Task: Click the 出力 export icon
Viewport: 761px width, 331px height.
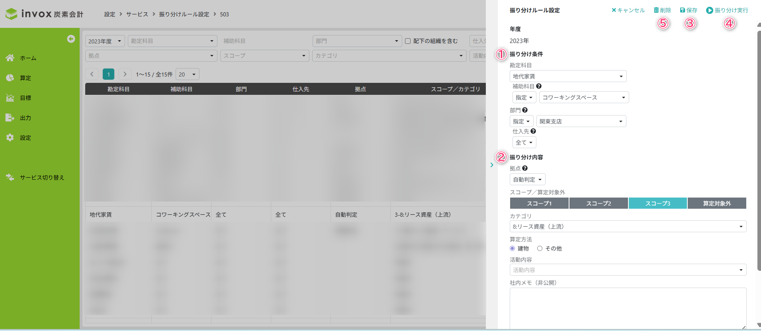Action: coord(10,118)
